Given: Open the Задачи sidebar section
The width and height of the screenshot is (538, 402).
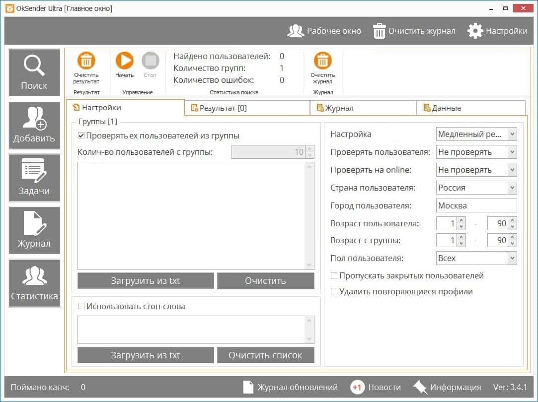Looking at the screenshot, I should pos(34,178).
